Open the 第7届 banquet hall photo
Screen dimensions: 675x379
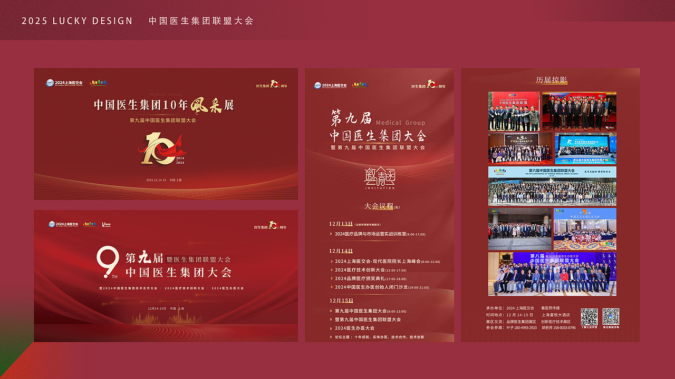tap(585, 229)
